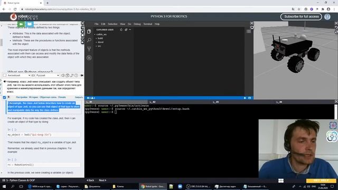The height and width of the screenshot is (190, 338).
Task: Click the browser address bar
Action: click(x=155, y=9)
